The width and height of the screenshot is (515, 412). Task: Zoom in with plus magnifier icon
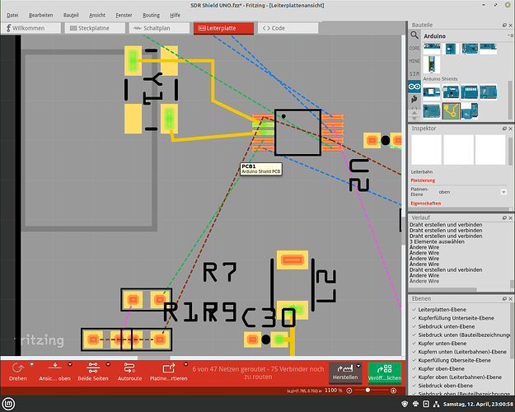pyautogui.click(x=393, y=391)
